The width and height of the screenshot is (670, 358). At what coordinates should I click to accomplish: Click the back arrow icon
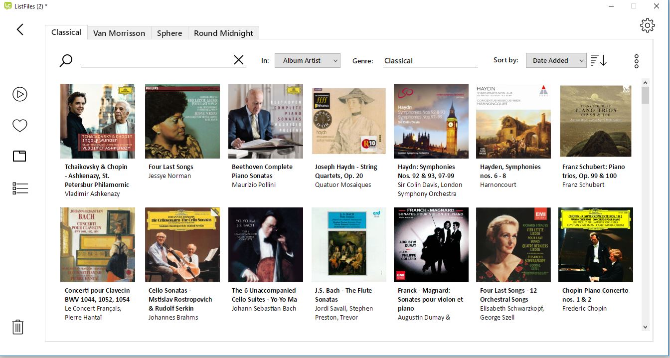pyautogui.click(x=20, y=29)
